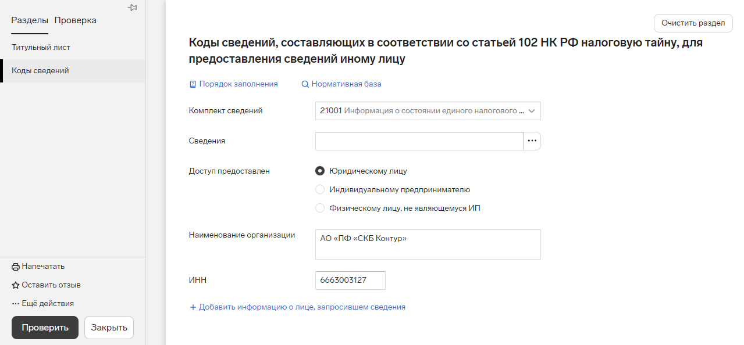Click the three-dots icon beside Ещё действия
This screenshot has height=345, width=744.
tap(16, 304)
